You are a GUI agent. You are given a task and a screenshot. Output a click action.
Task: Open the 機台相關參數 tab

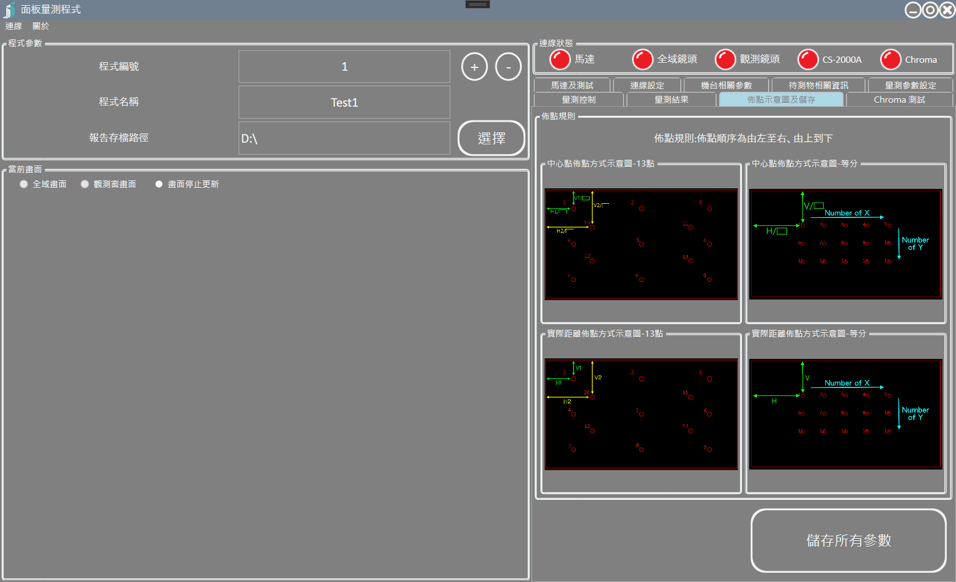click(726, 86)
